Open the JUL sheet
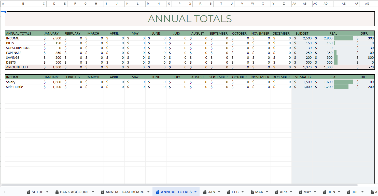 point(356,192)
